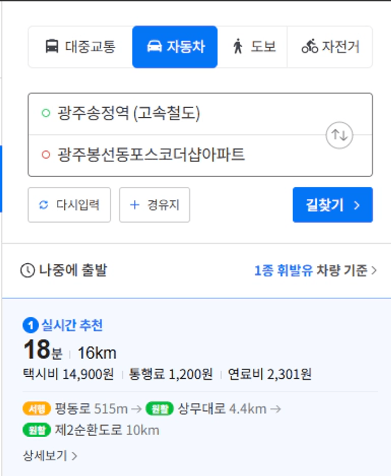Viewport: 391px width, 476px height.
Task: Reset the inputs with 다시입력 button
Action: (x=69, y=205)
